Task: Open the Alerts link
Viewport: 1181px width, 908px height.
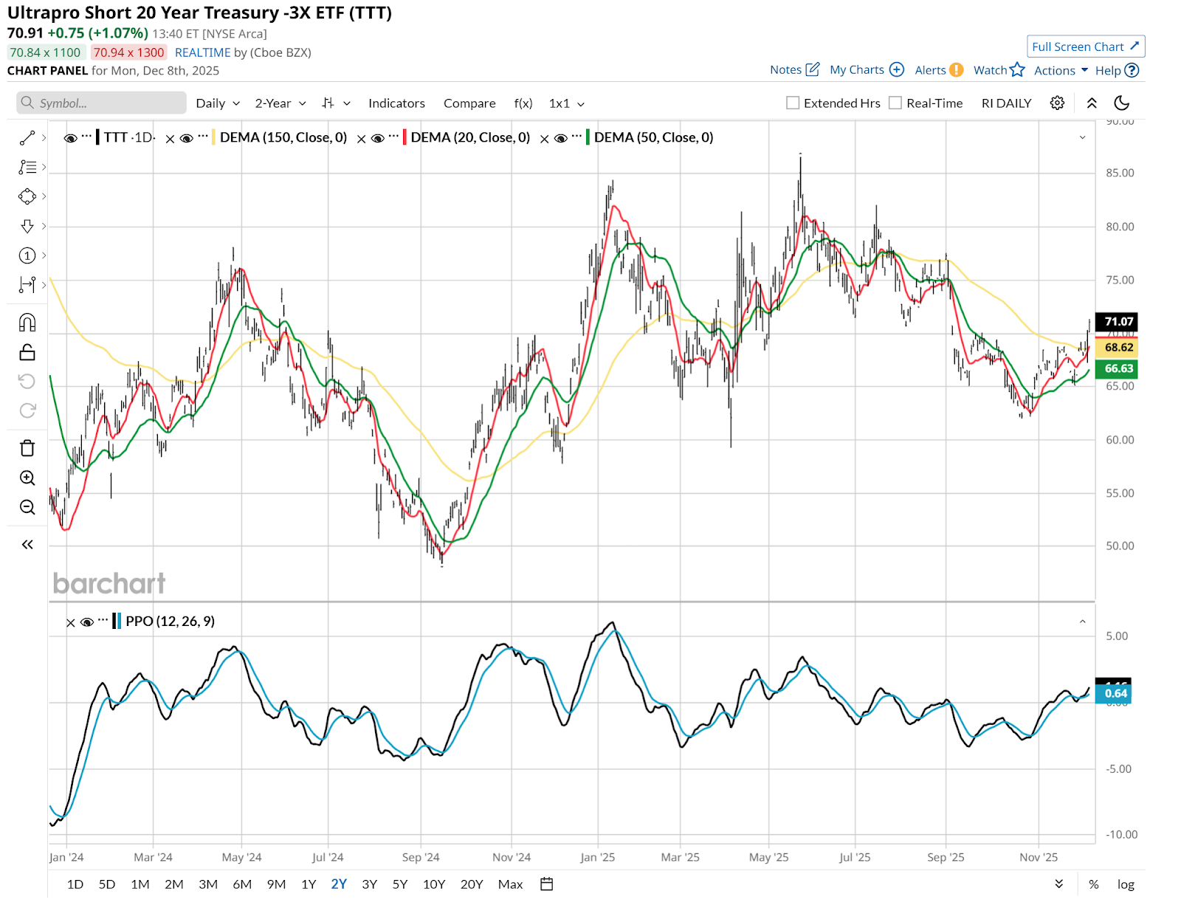Action: point(938,70)
